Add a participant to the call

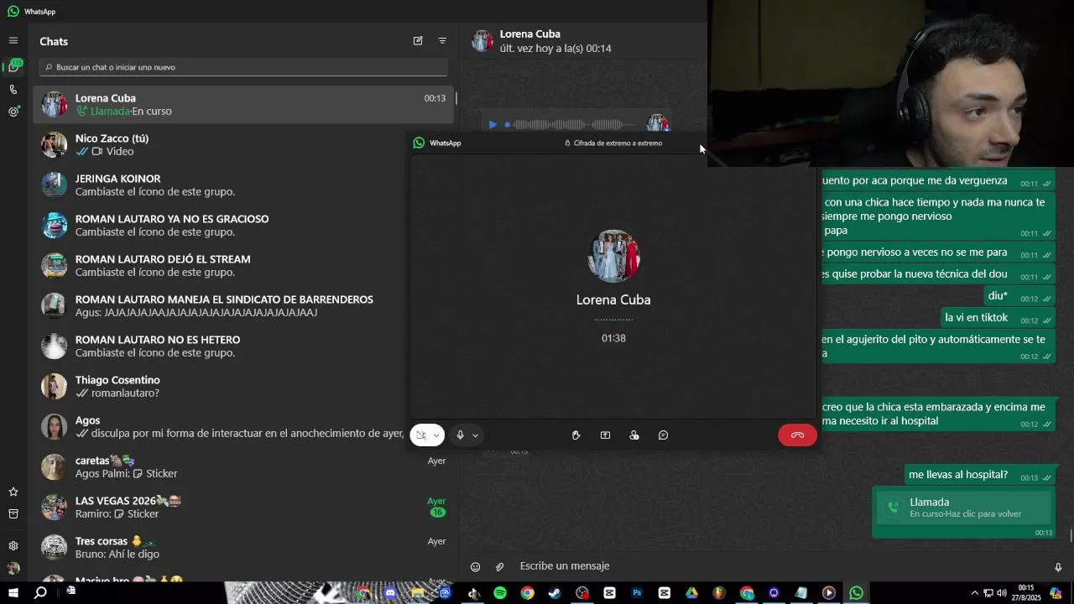[x=634, y=435]
